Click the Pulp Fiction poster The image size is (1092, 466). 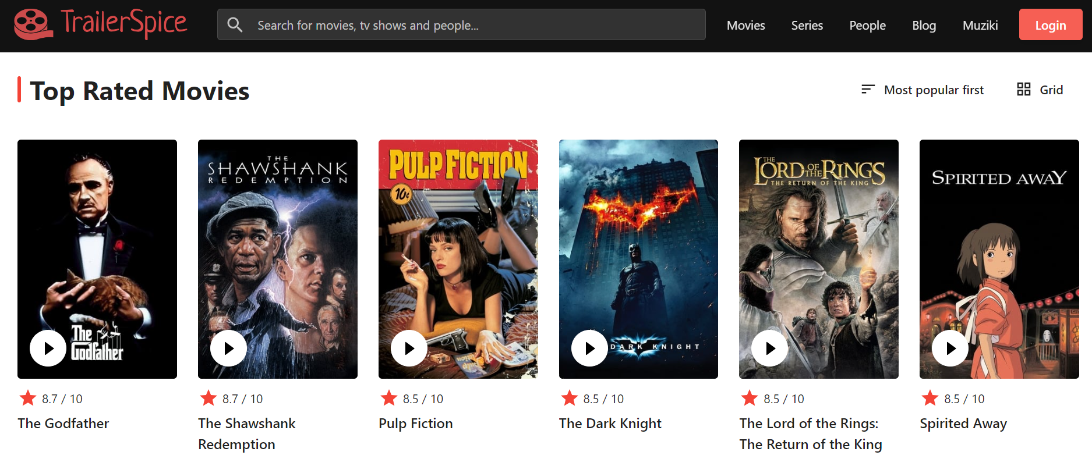458,259
